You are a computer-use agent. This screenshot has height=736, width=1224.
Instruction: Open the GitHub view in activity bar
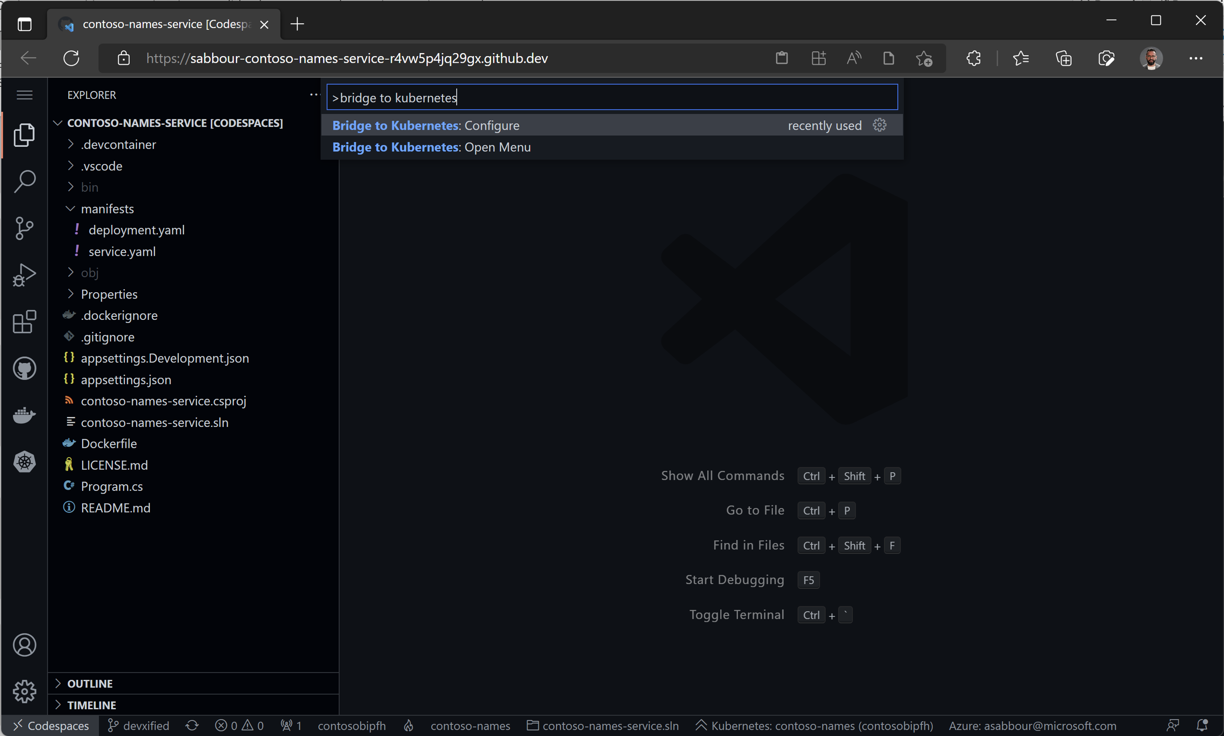click(x=25, y=368)
